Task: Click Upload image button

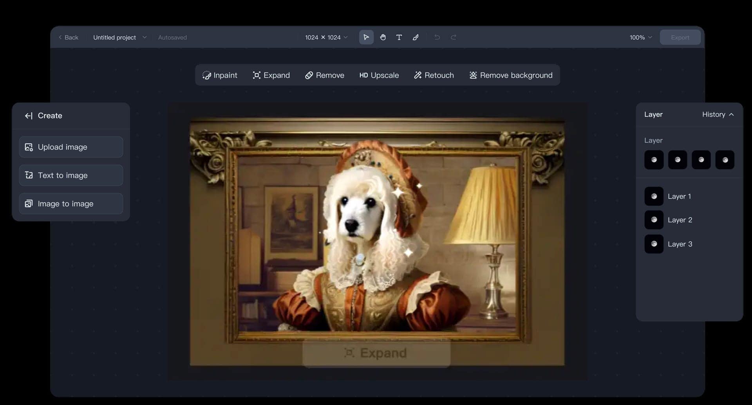Action: coord(71,147)
